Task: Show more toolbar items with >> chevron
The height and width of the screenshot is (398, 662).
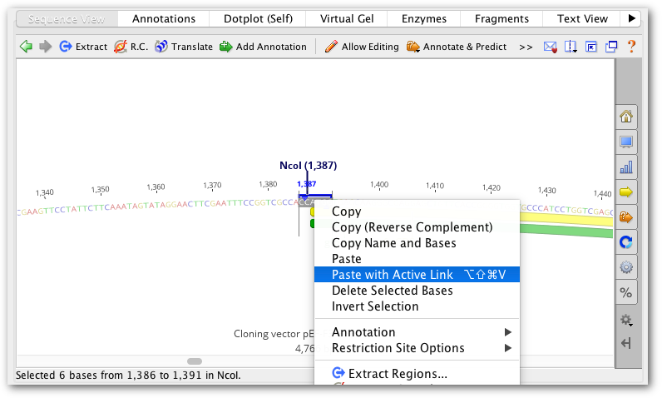Action: (526, 47)
